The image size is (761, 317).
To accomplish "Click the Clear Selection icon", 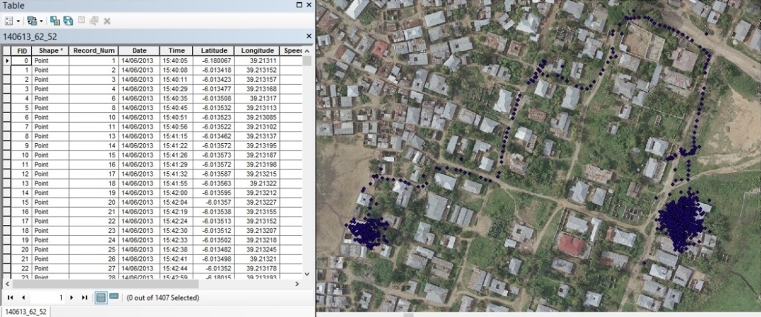I will [x=81, y=20].
